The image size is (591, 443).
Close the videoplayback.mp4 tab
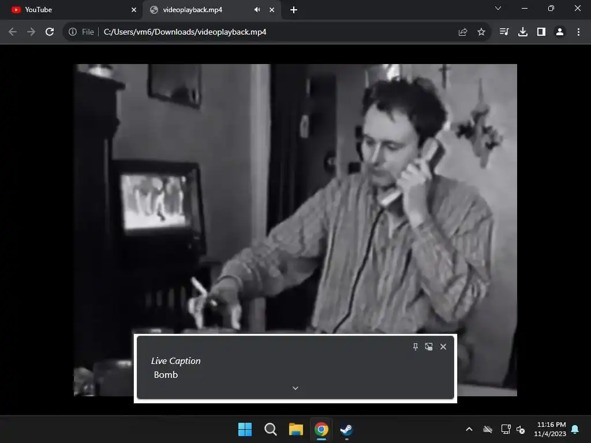272,10
